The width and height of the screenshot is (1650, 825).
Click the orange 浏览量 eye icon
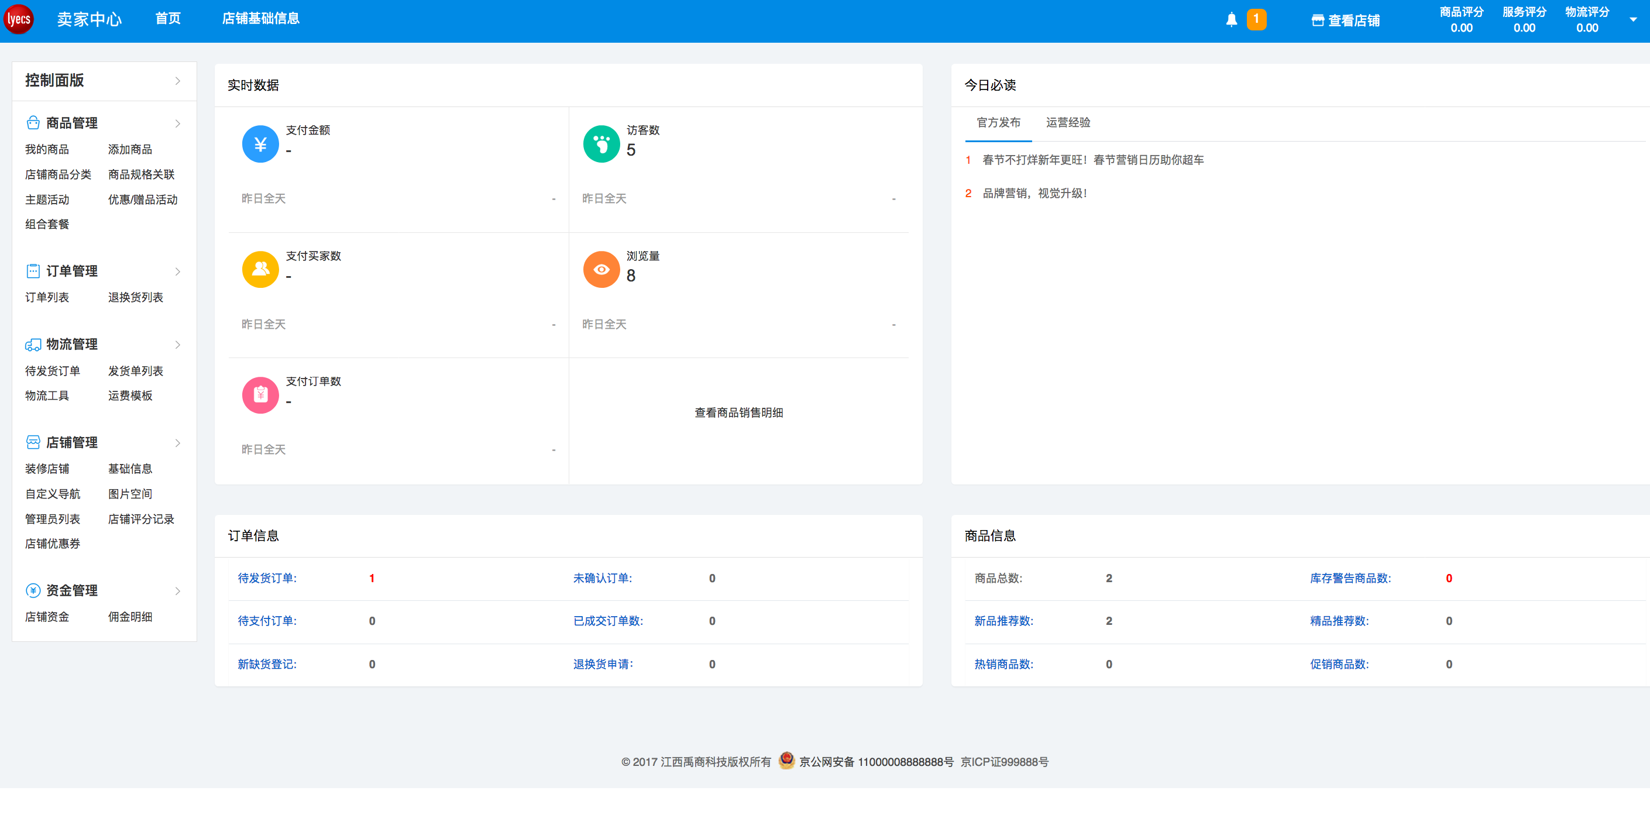click(601, 270)
